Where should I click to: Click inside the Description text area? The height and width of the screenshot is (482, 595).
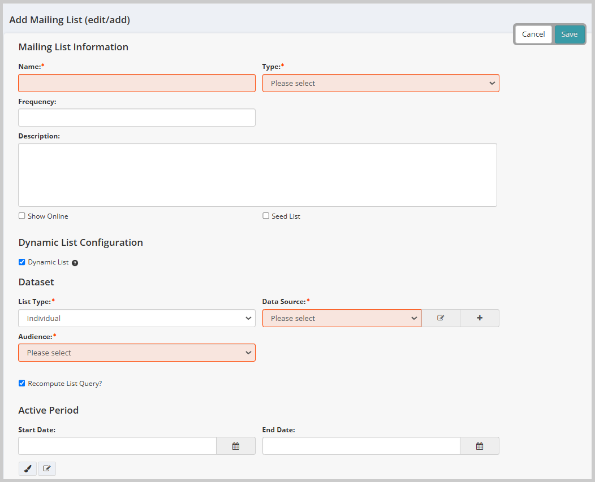(257, 174)
